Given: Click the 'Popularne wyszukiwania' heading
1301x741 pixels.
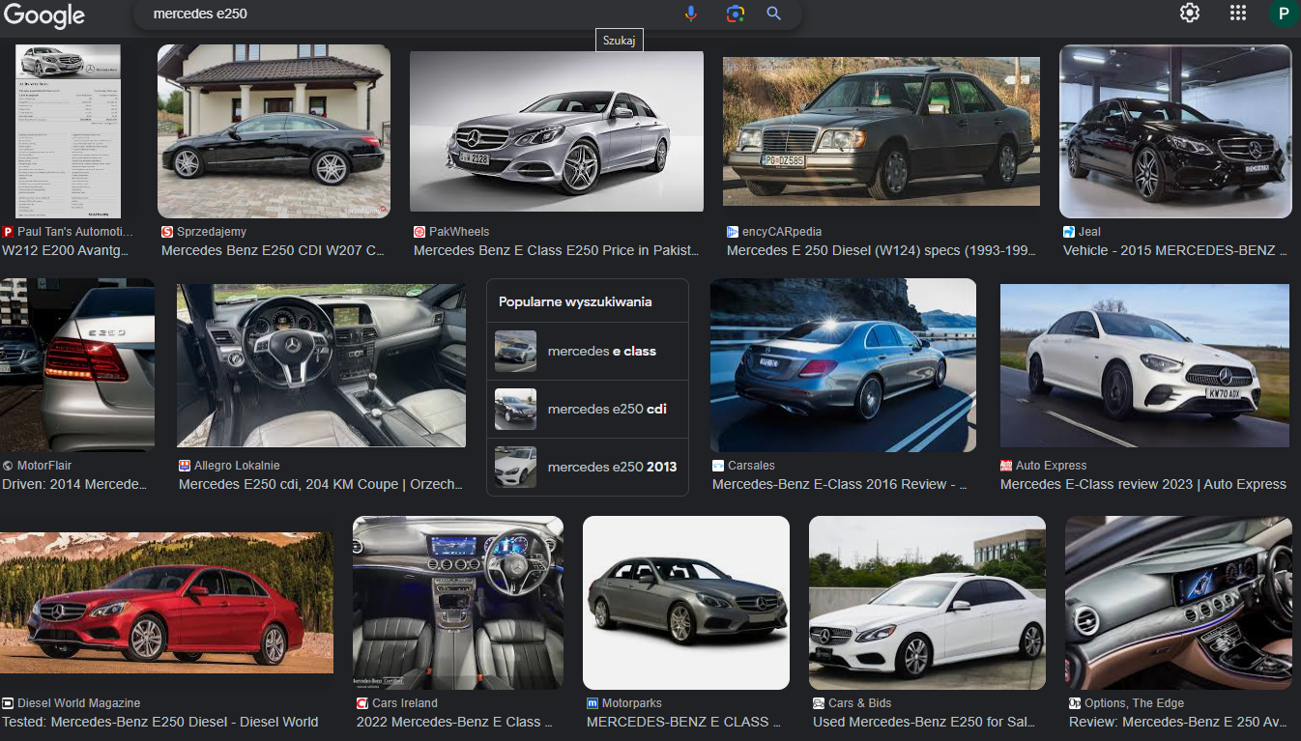Looking at the screenshot, I should point(575,302).
